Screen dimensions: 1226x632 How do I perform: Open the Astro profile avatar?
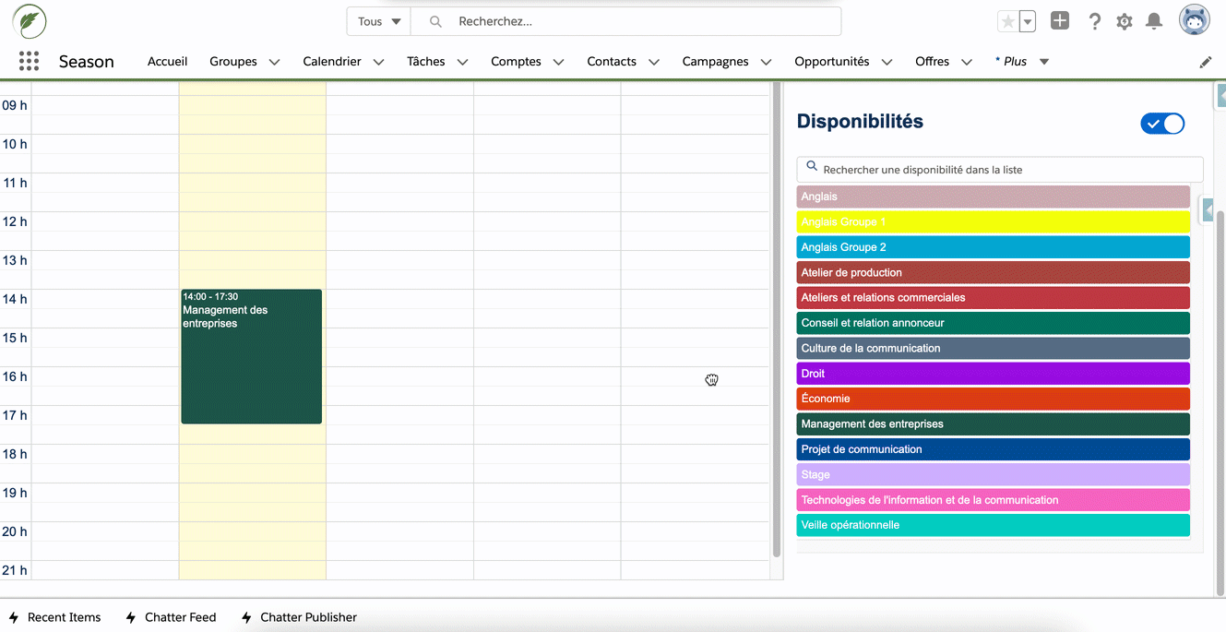click(x=1193, y=18)
